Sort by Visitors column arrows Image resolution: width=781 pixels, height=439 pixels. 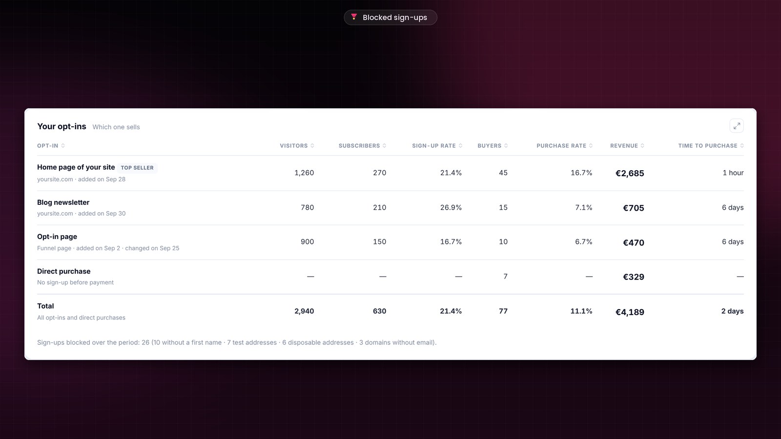pos(312,146)
